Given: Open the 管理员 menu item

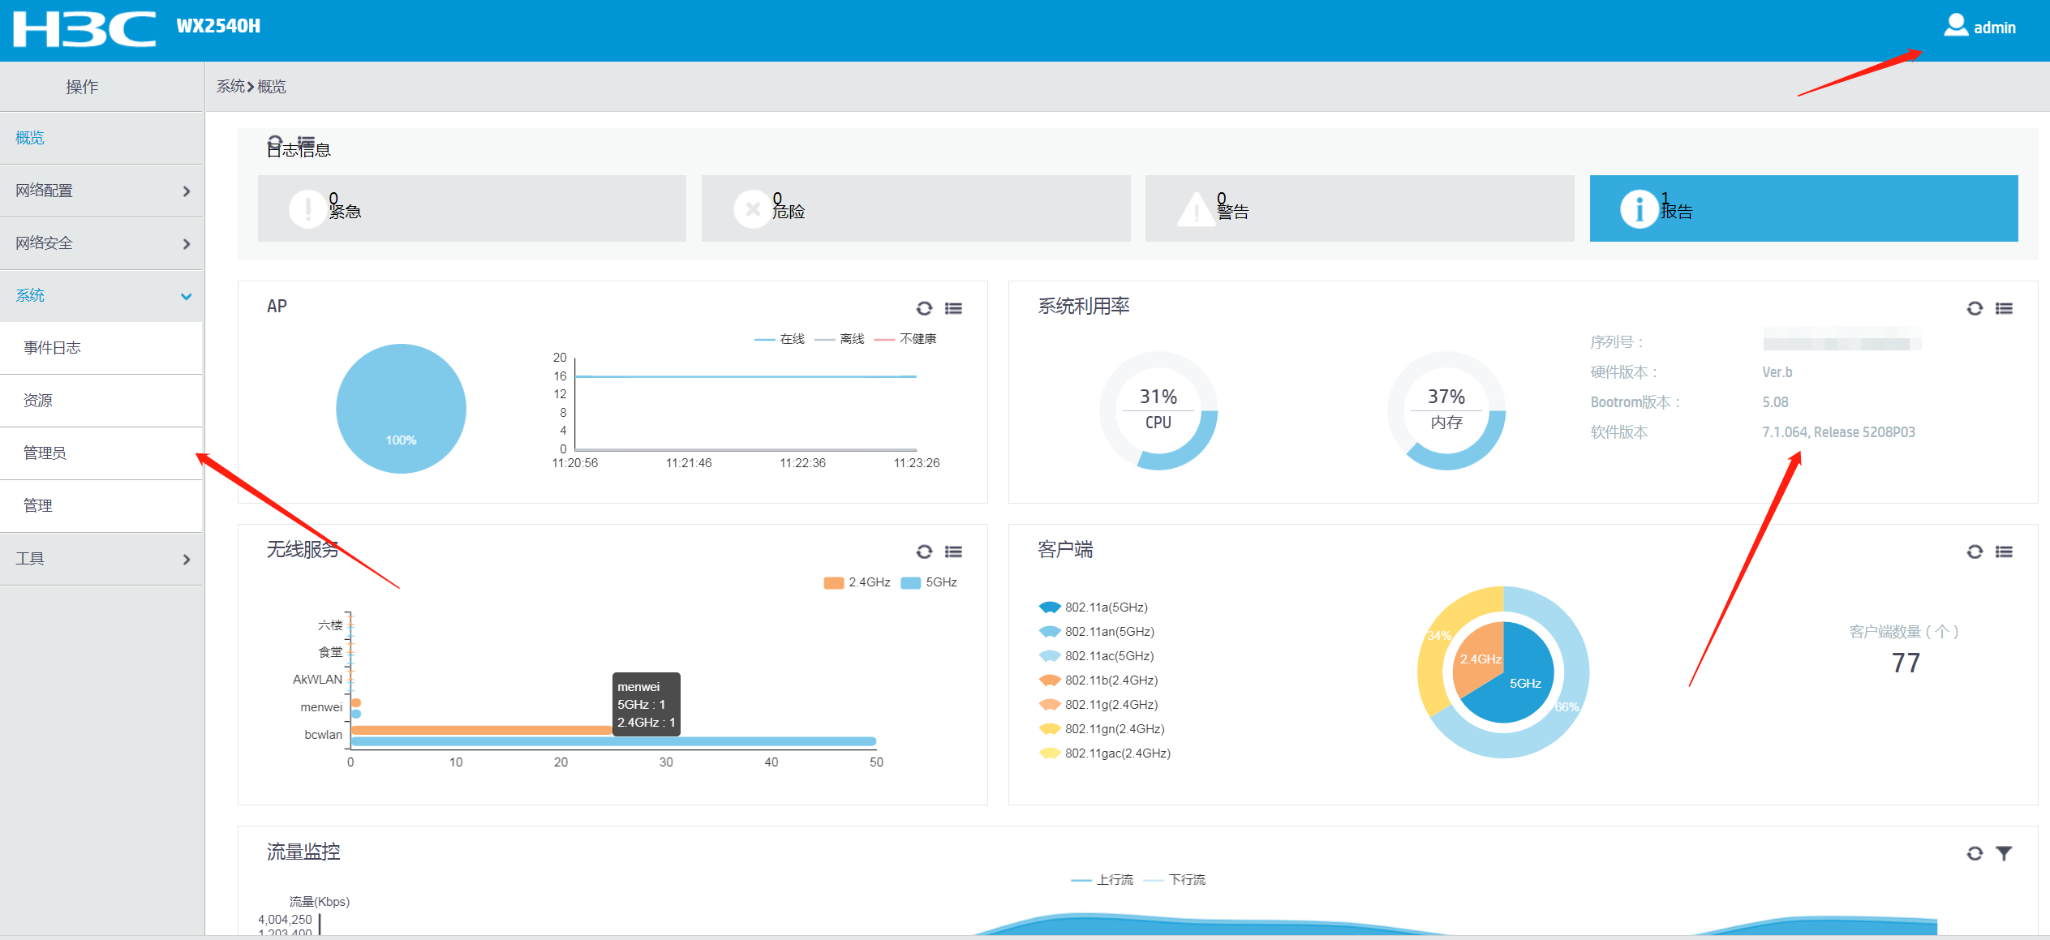Looking at the screenshot, I should coord(45,453).
